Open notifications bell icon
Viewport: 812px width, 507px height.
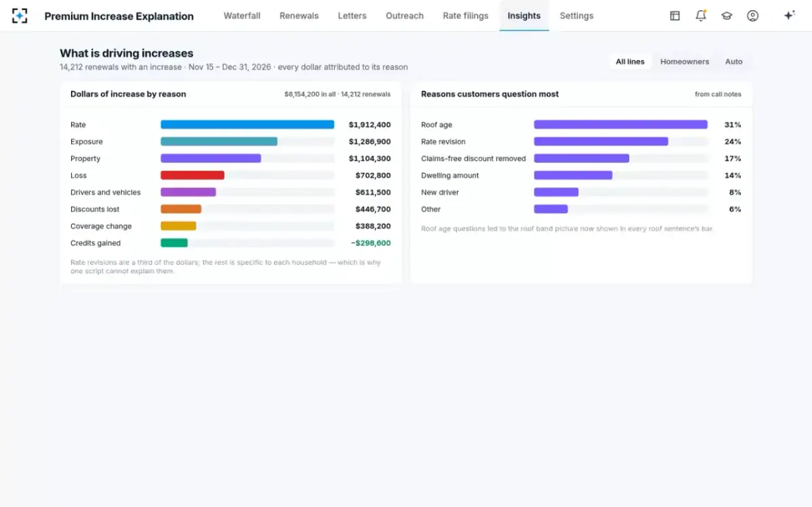tap(700, 16)
